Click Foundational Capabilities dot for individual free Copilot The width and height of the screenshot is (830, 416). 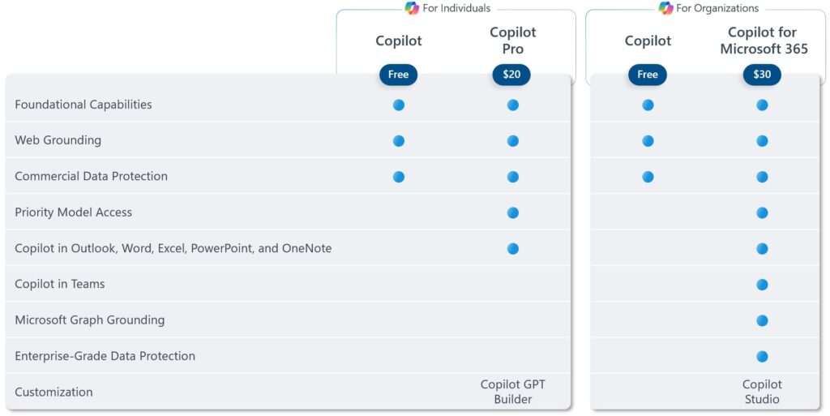tap(399, 105)
